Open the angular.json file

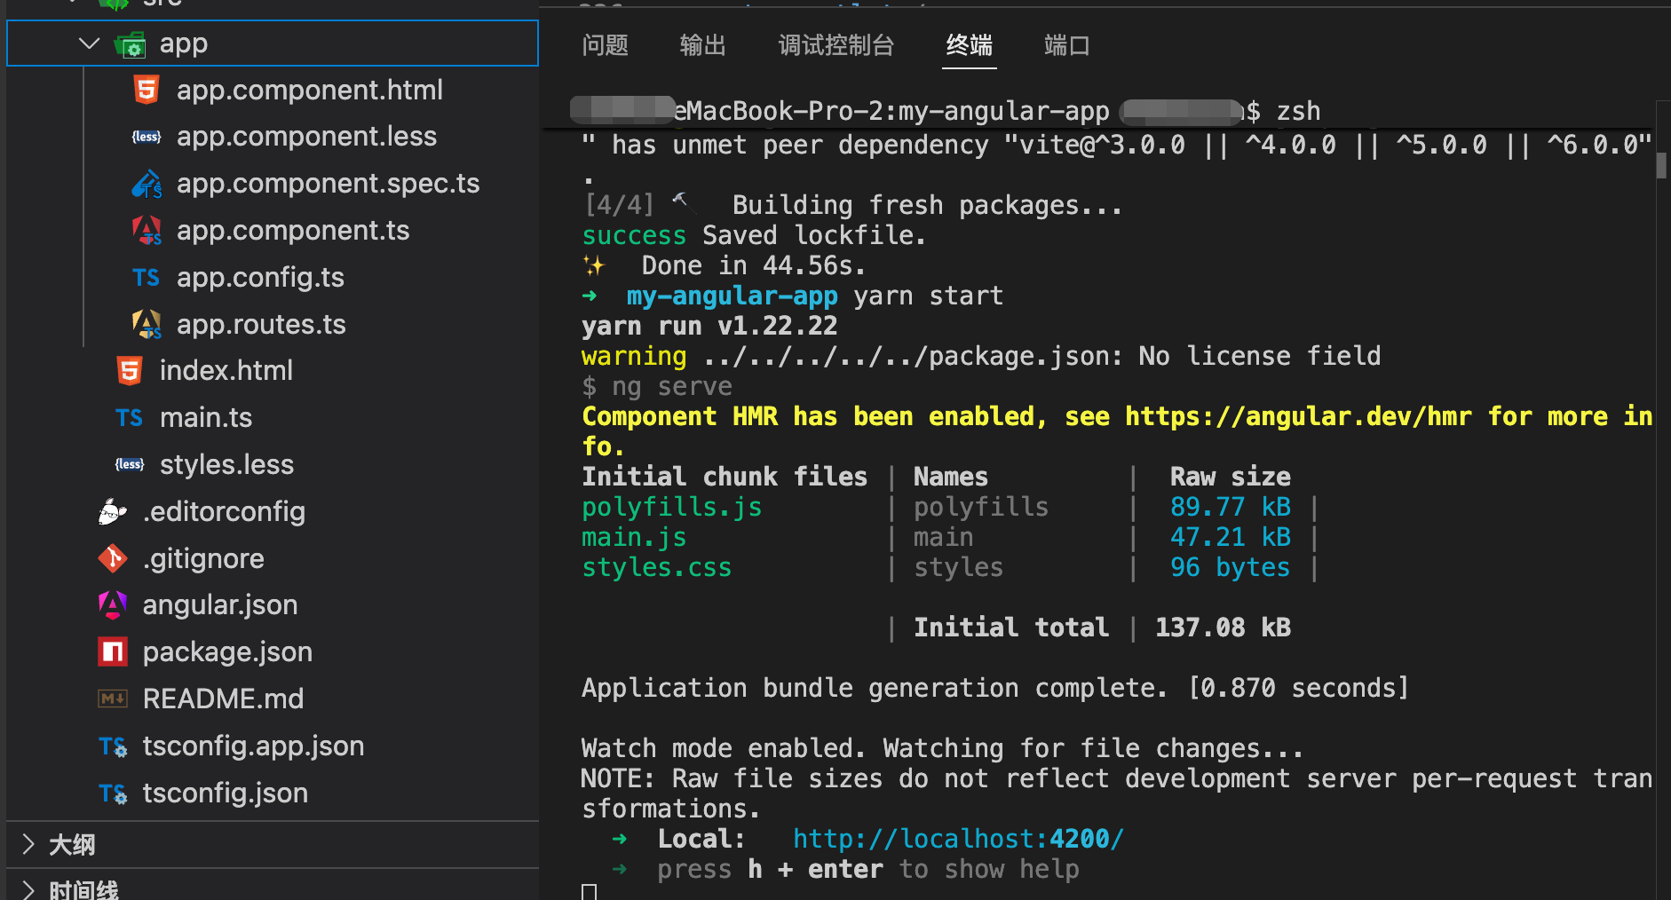220,605
